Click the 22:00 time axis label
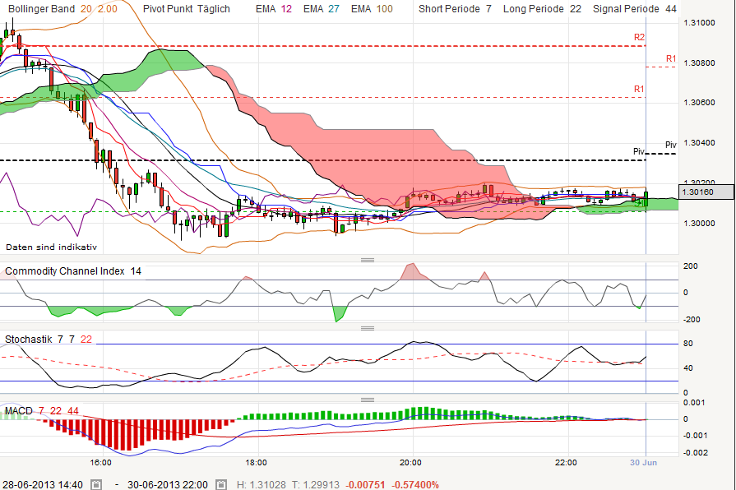The height and width of the screenshot is (490, 736). coord(566,463)
